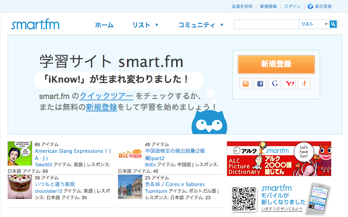Open the trifle dessert thumbnail
The height and width of the screenshot is (217, 348).
click(20, 187)
